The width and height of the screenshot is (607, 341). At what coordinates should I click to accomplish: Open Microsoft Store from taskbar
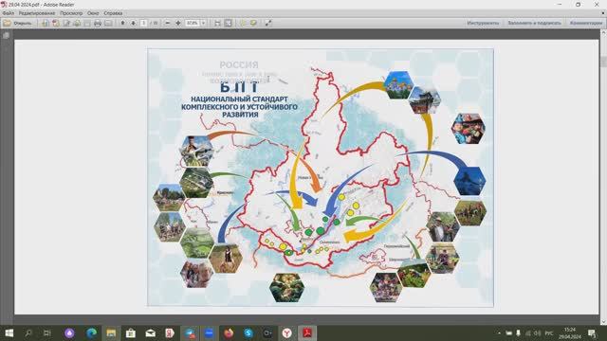click(x=131, y=332)
